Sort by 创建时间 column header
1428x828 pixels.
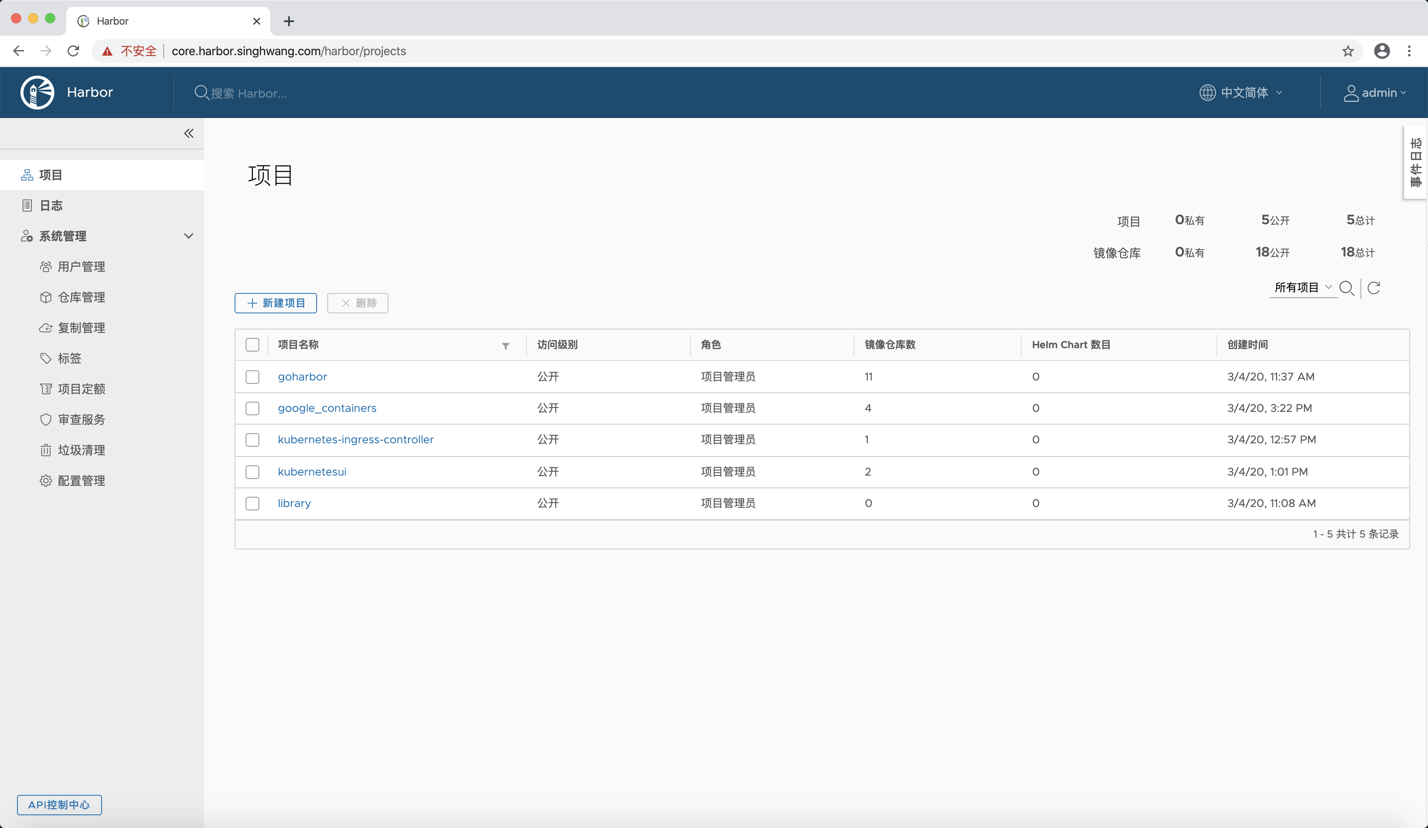[x=1247, y=345]
